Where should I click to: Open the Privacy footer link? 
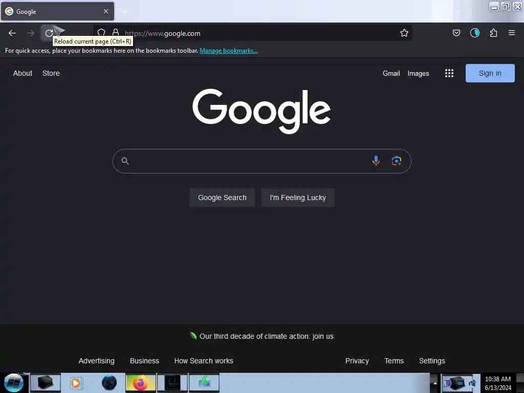coord(357,361)
